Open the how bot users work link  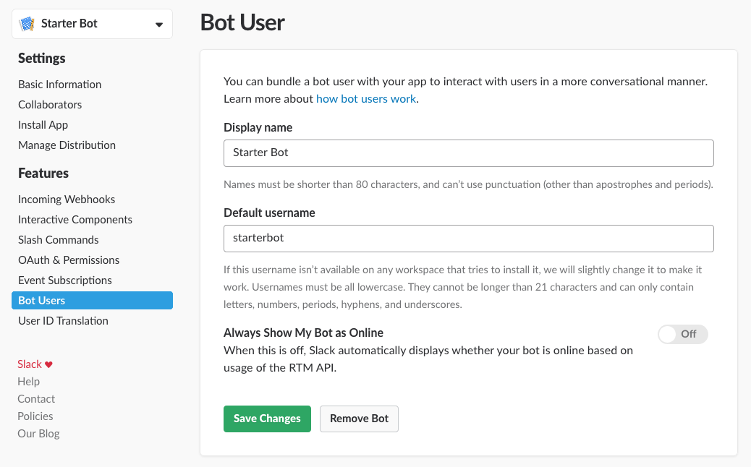[366, 98]
